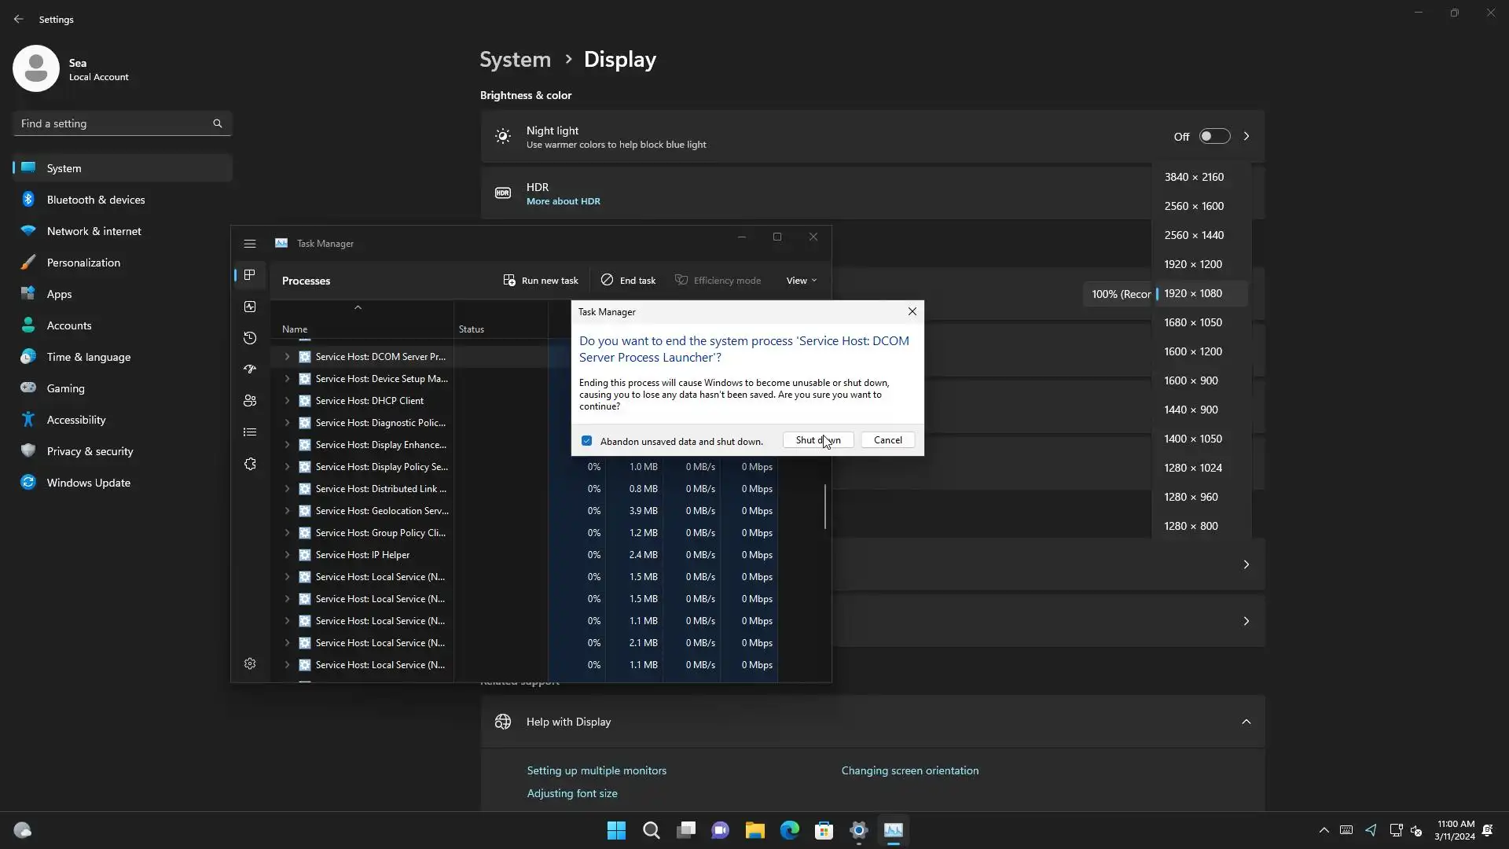Image resolution: width=1509 pixels, height=849 pixels.
Task: Expand Service Host: DHCP Client row
Action: [287, 401]
